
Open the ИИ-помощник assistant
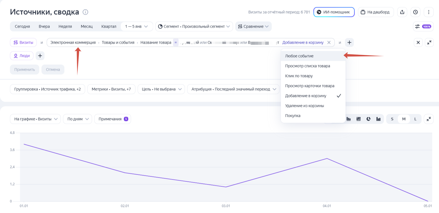click(x=334, y=12)
